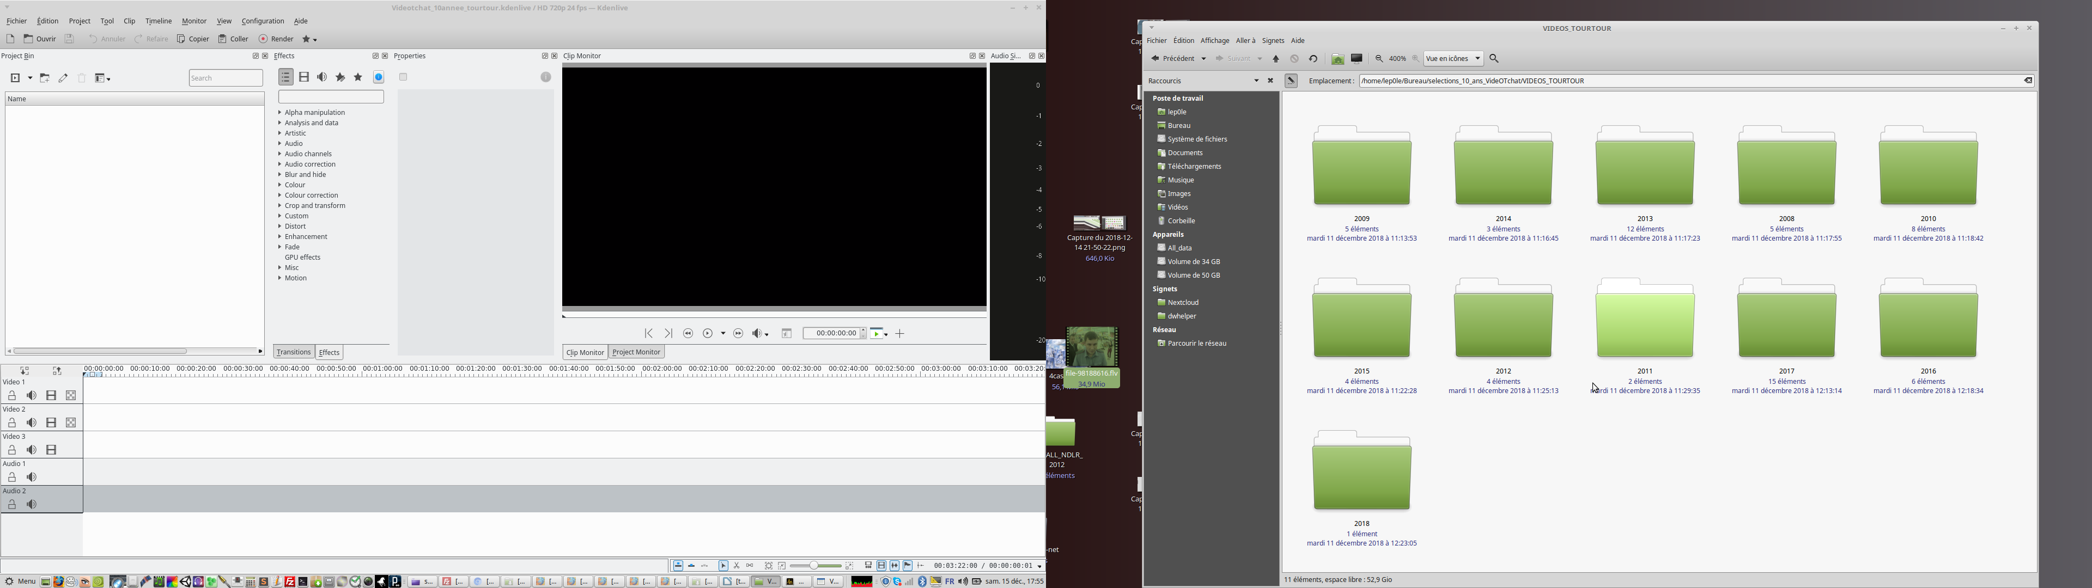Show audio effects in Effects panel

tap(323, 78)
